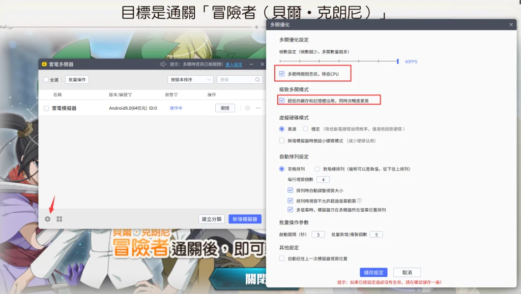Image resolution: width=521 pixels, height=294 pixels.
Task: Click the 名稱 column header
Action: coord(57,95)
